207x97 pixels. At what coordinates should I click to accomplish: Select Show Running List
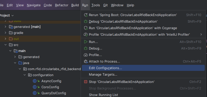(143, 95)
